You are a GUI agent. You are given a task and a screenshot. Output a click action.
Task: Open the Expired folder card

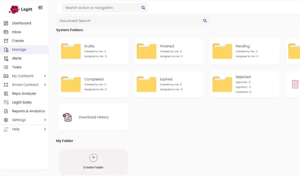coord(169,84)
